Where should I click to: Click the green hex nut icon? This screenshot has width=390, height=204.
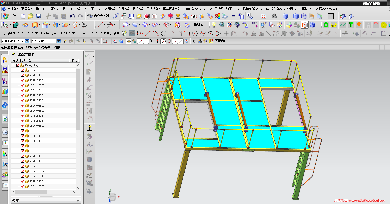click(x=326, y=25)
